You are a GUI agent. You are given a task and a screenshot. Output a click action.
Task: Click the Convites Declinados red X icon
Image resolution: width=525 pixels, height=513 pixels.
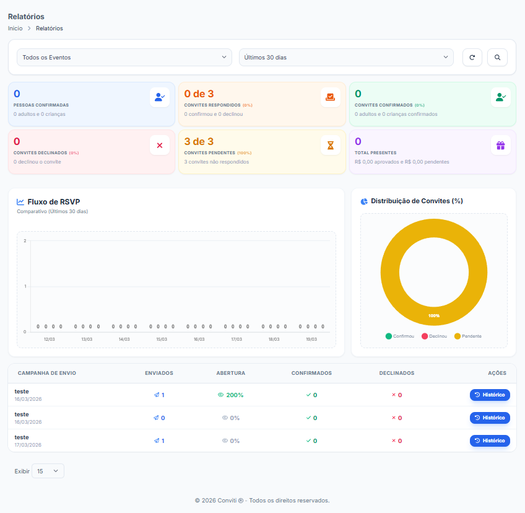[x=160, y=145]
